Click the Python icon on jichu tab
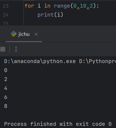The image size is (116, 128). pyautogui.click(x=14, y=34)
